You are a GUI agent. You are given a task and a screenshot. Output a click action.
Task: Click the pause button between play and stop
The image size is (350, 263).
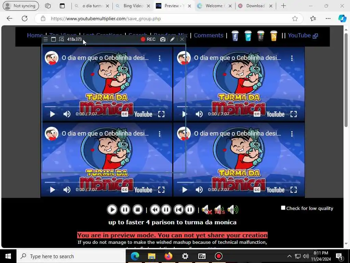coord(125,210)
